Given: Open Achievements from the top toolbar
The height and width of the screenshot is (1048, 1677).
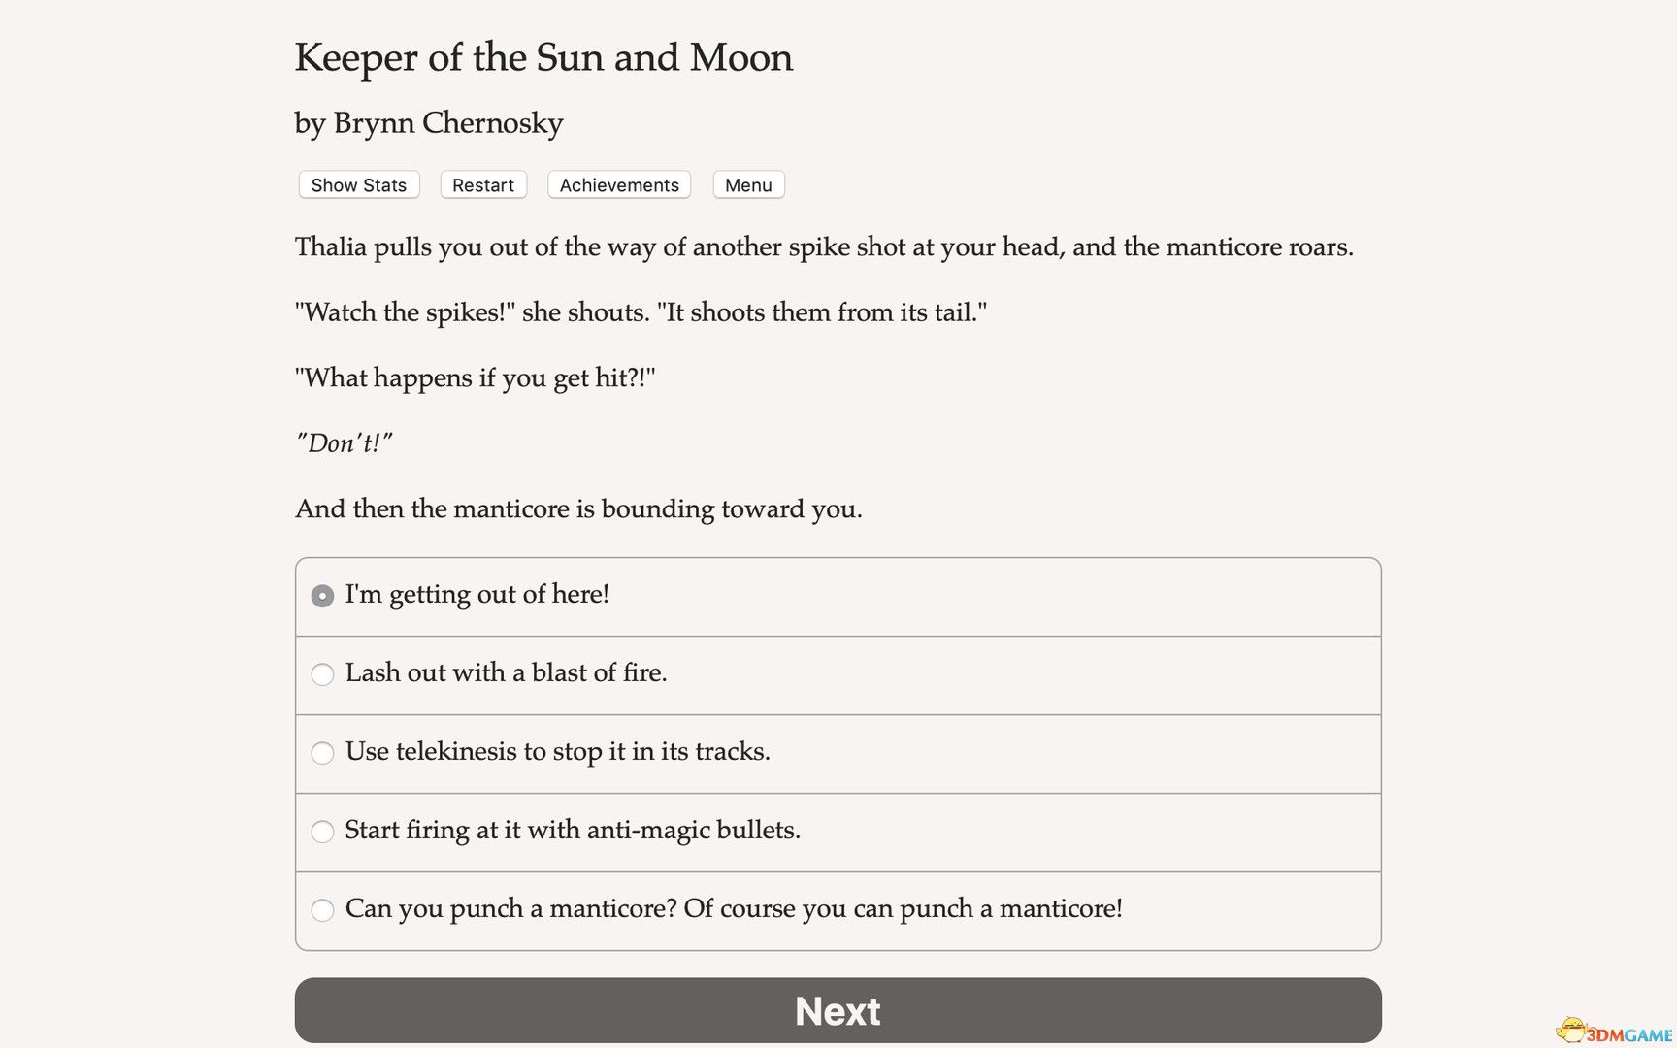Looking at the screenshot, I should pos(618,184).
